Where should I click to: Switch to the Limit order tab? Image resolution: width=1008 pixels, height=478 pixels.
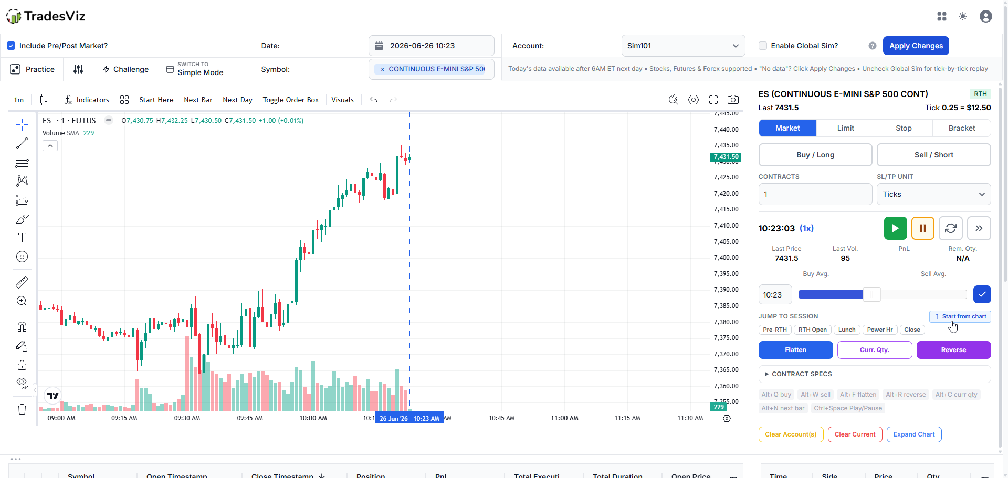tap(846, 128)
